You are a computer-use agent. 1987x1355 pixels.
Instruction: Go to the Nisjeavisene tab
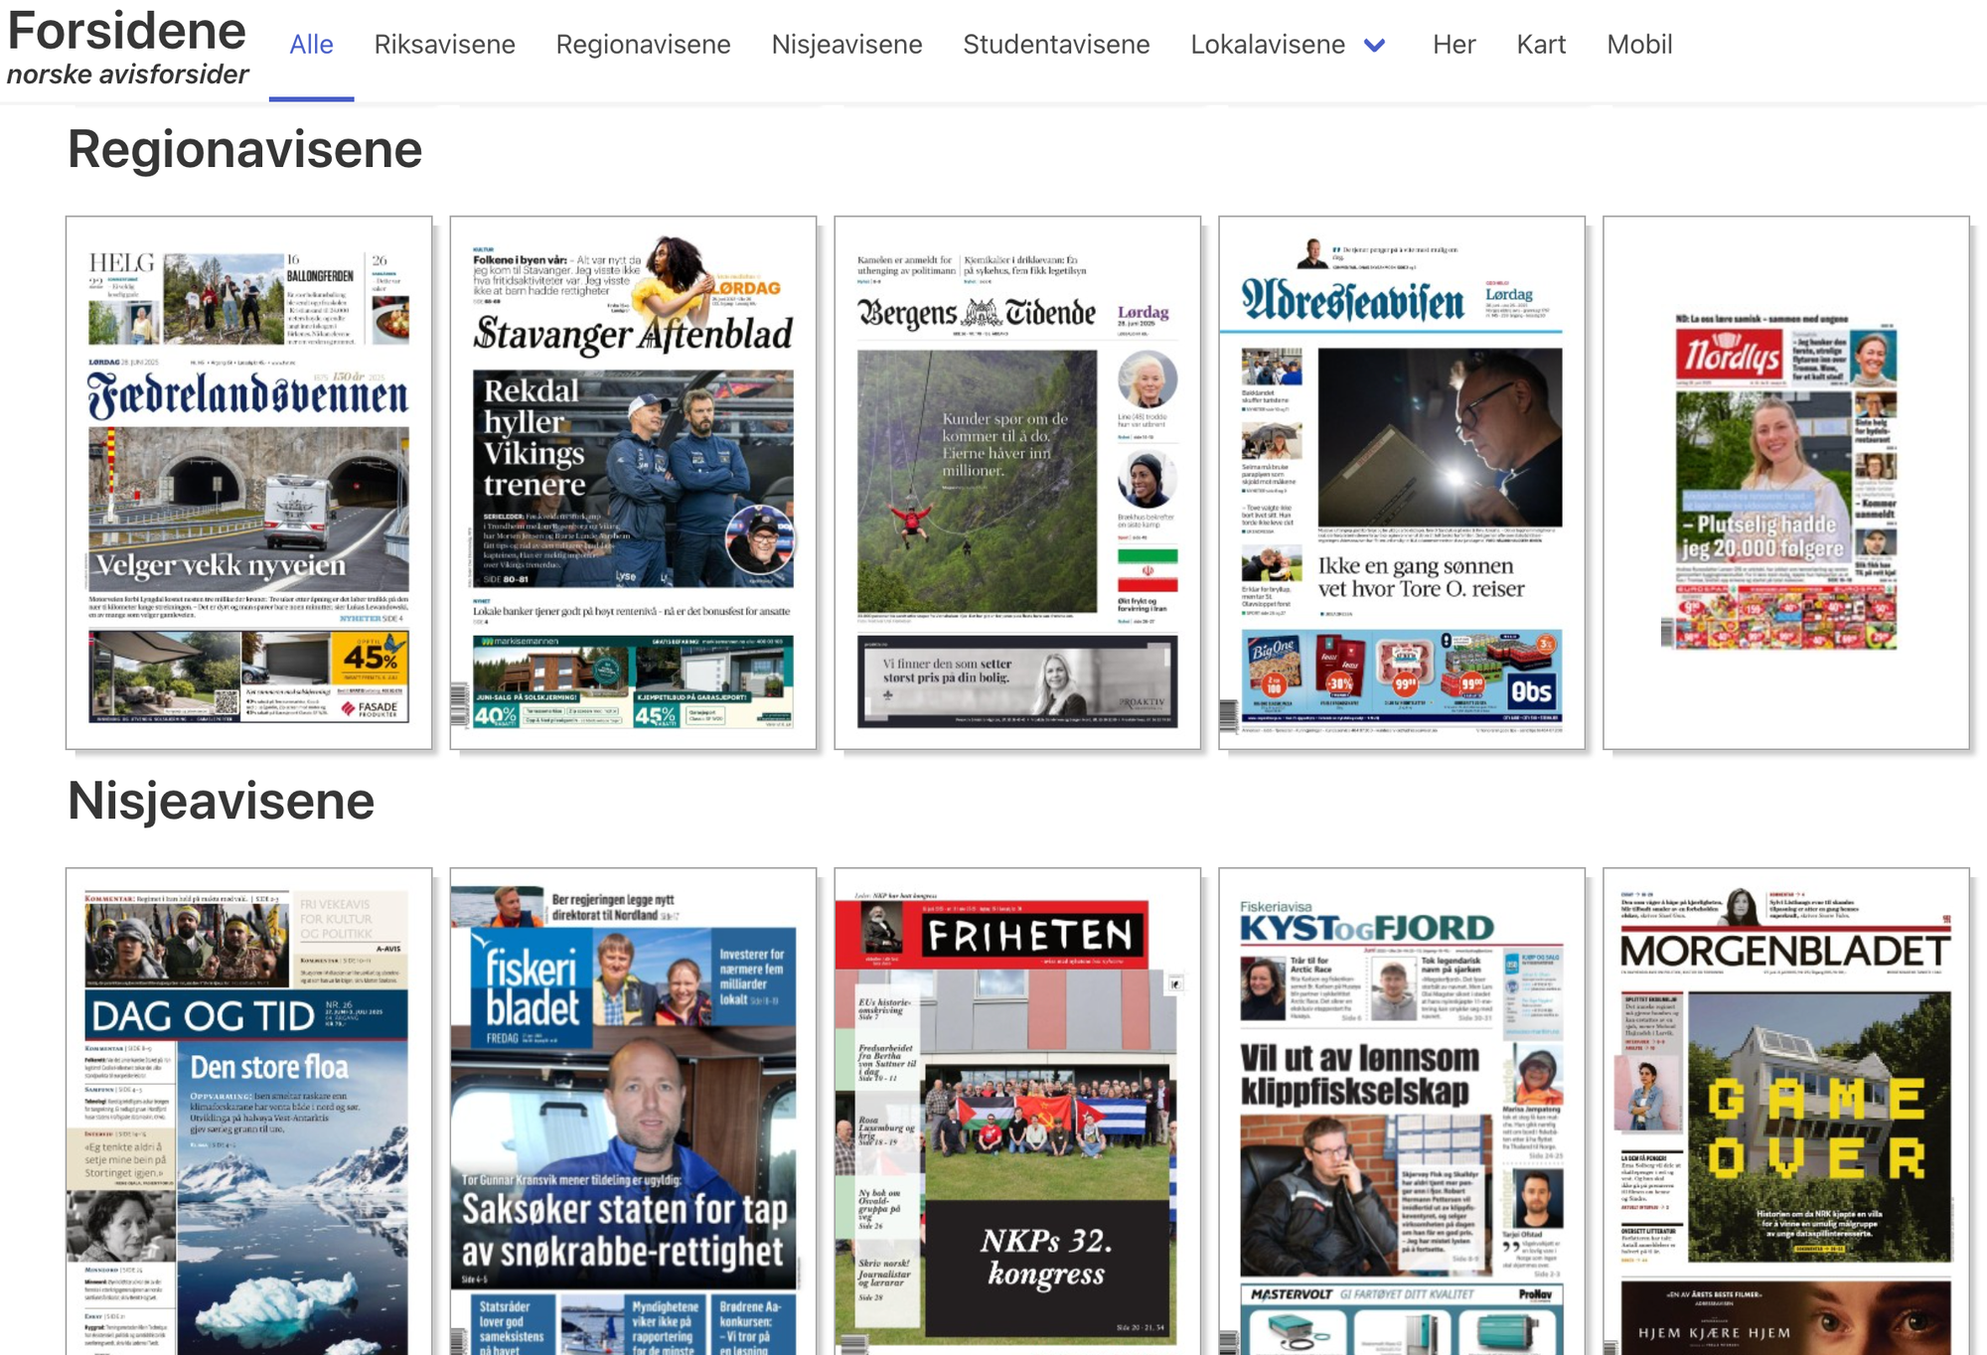tap(846, 45)
